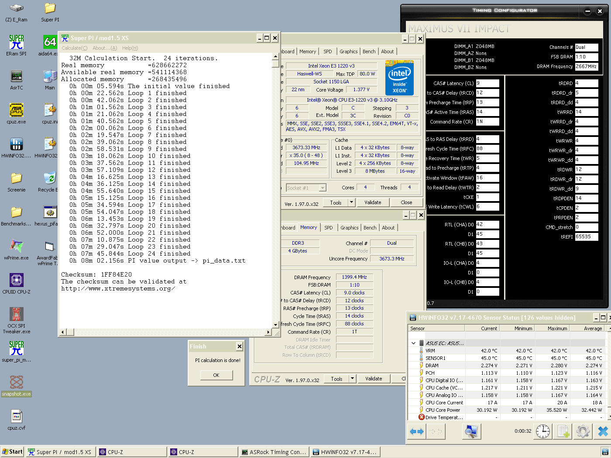Confirm PI calculation done with OK
The image size is (611, 458).
216,375
